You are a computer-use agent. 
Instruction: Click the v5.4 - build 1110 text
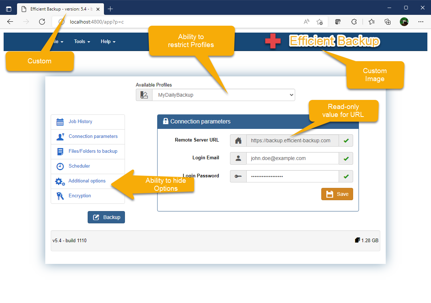70,240
